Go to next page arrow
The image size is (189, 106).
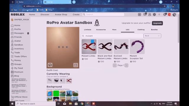[126, 65]
